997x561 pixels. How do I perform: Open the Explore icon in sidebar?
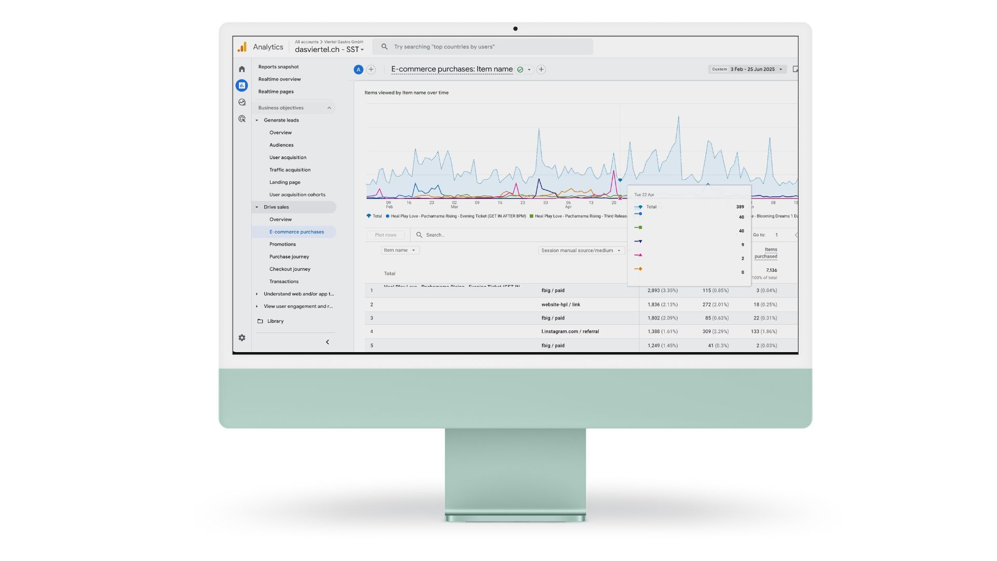pos(241,102)
